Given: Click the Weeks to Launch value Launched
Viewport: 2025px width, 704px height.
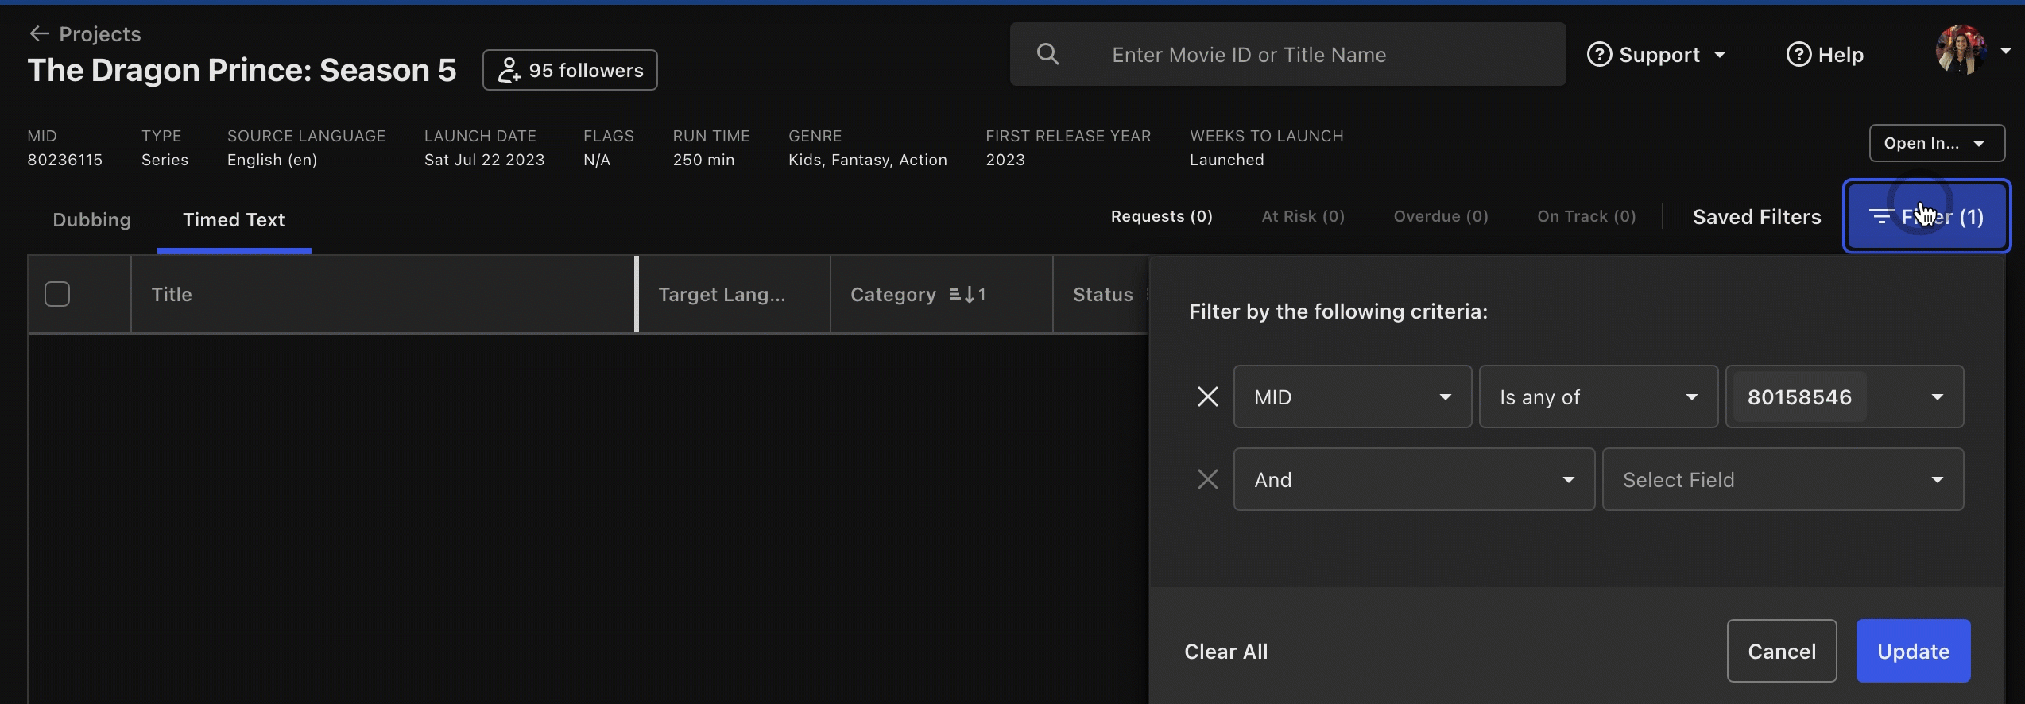Looking at the screenshot, I should click(1226, 160).
